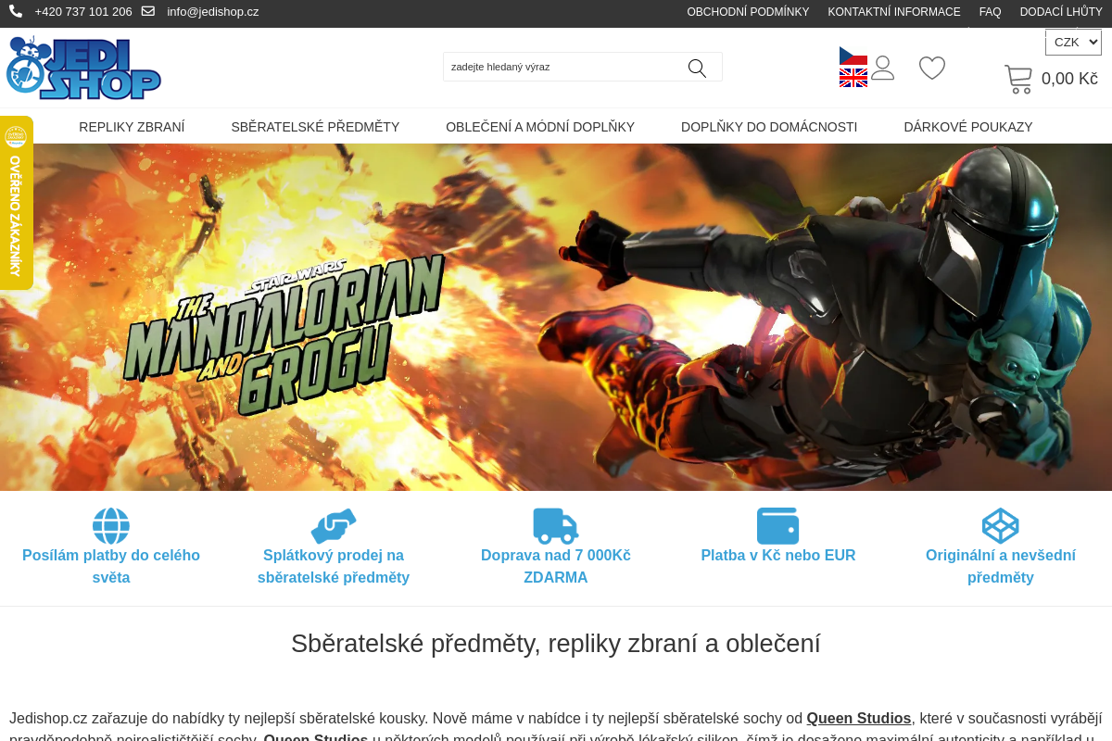Open Dodací lhůty link
Screen dimensions: 1112x741
pyautogui.click(x=1061, y=12)
